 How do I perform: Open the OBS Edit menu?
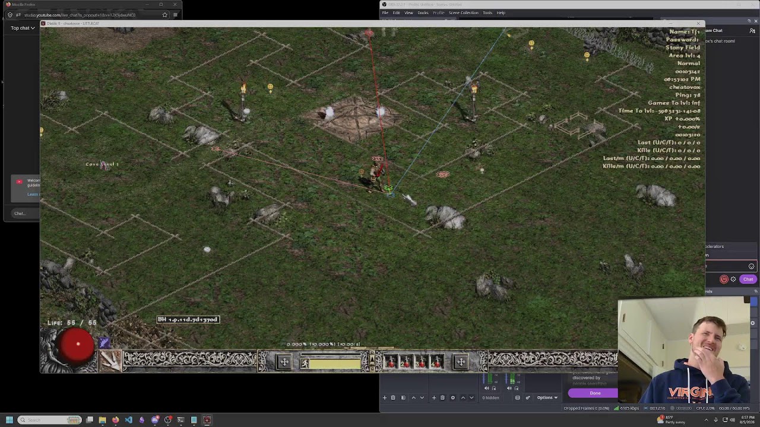coord(396,12)
